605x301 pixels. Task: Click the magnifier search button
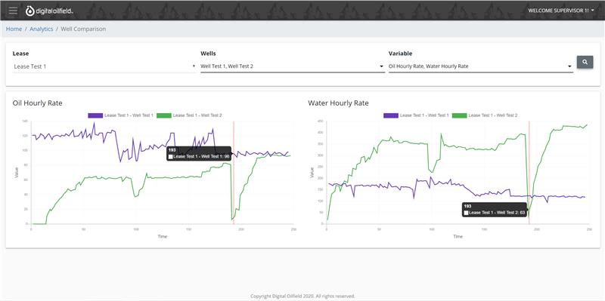coord(585,62)
